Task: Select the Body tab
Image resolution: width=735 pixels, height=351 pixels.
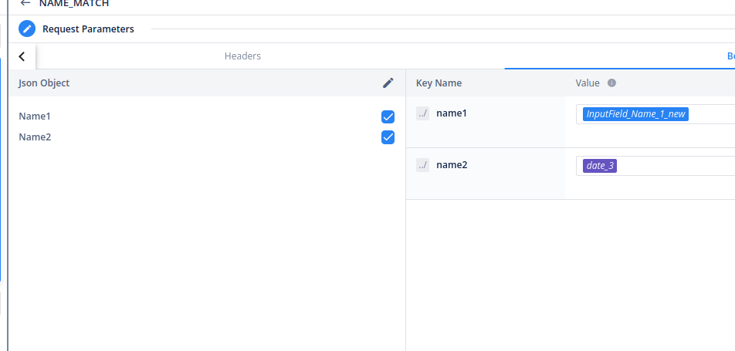Action: (730, 56)
